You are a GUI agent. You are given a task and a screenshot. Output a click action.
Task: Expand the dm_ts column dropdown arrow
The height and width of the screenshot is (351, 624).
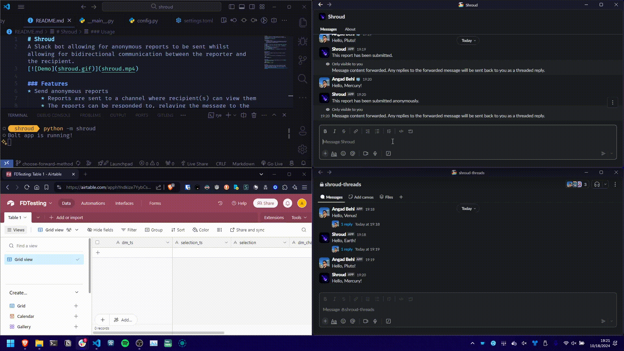click(x=168, y=242)
